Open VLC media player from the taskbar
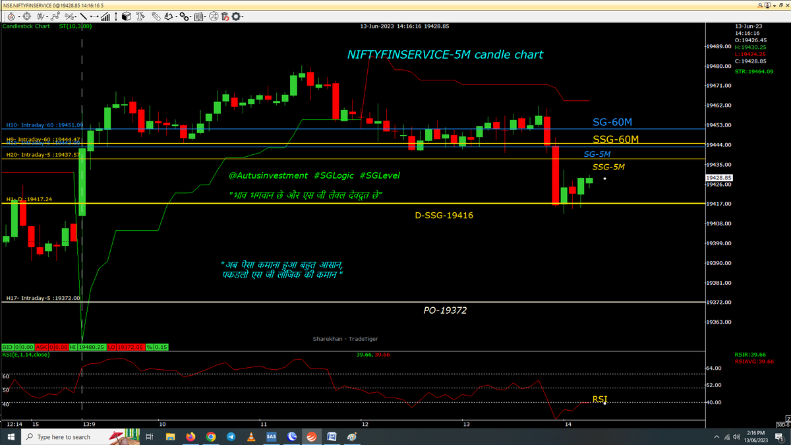791x445 pixels. point(250,436)
